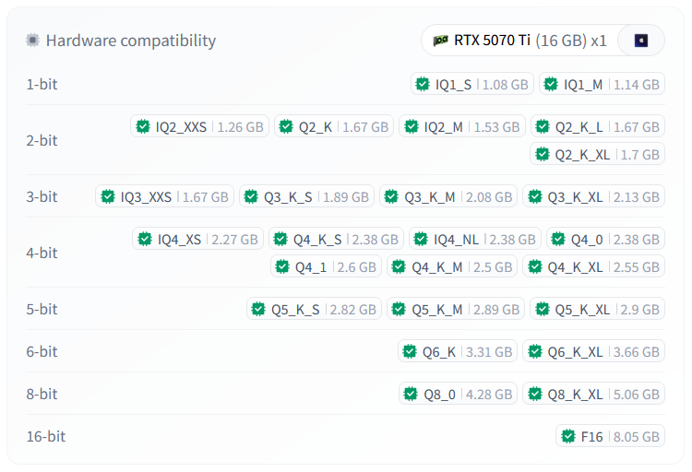This screenshot has width=692, height=472.
Task: Click the 8.05 GB size of F16
Action: pos(637,437)
